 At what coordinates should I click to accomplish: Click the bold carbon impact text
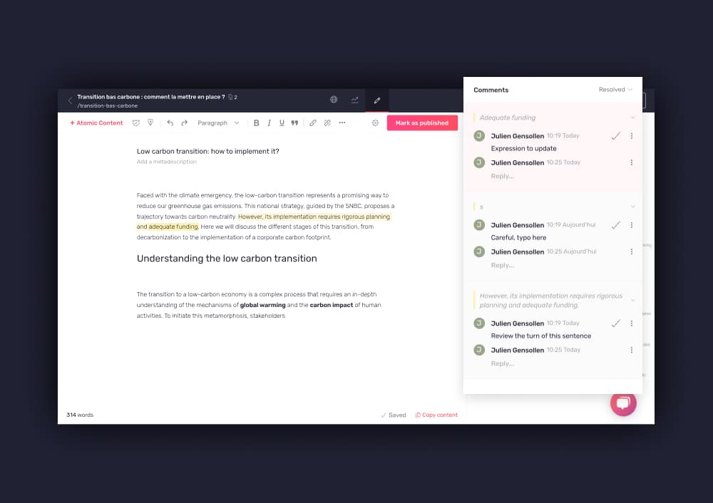332,306
